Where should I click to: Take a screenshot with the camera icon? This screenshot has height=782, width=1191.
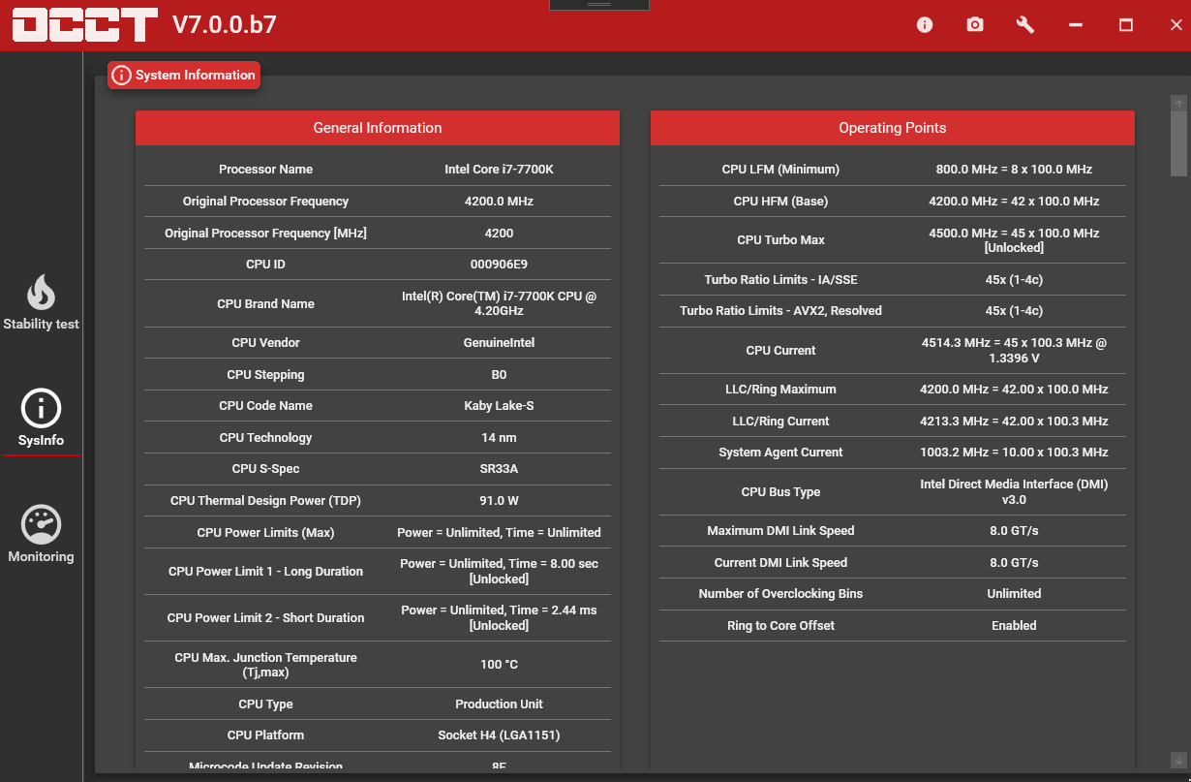(975, 25)
